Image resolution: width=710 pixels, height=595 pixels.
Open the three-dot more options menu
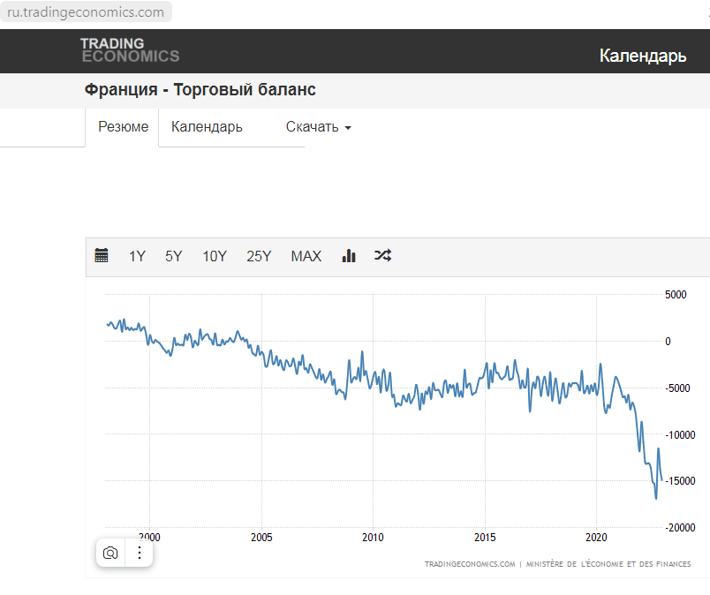[140, 553]
